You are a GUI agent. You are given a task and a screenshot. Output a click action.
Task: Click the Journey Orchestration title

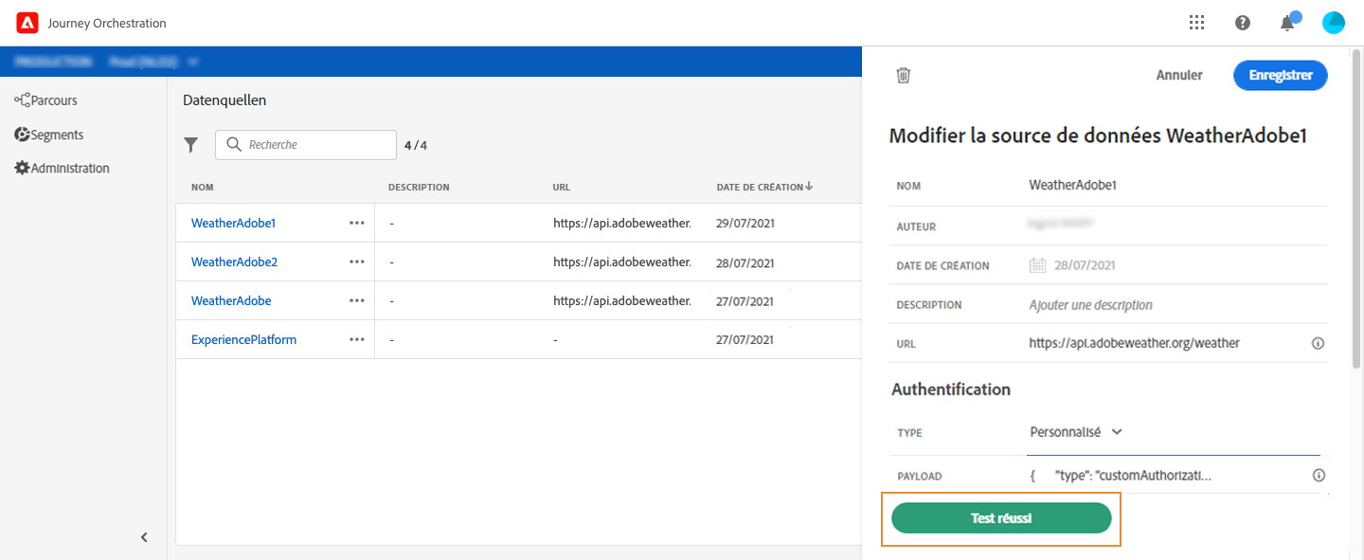click(107, 23)
